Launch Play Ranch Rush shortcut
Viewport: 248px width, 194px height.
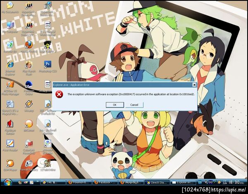coord(29,68)
